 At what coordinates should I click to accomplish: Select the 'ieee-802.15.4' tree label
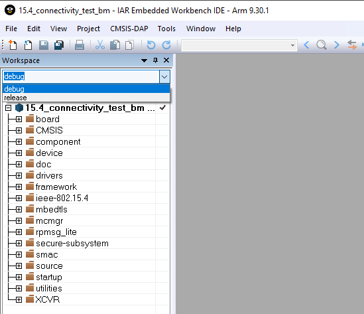pyautogui.click(x=62, y=198)
